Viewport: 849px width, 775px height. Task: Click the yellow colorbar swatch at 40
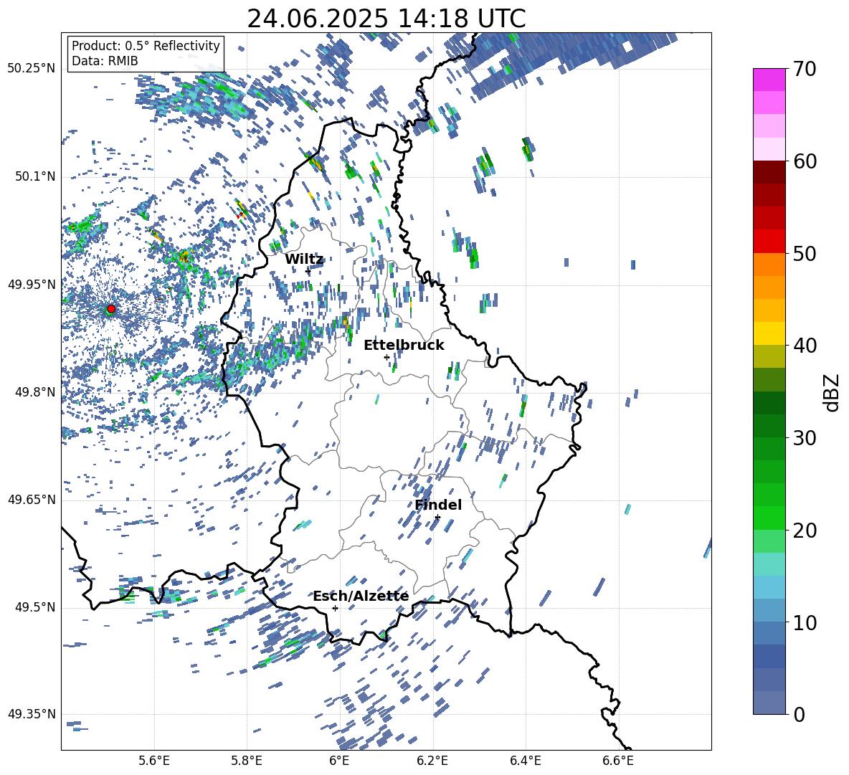[769, 333]
